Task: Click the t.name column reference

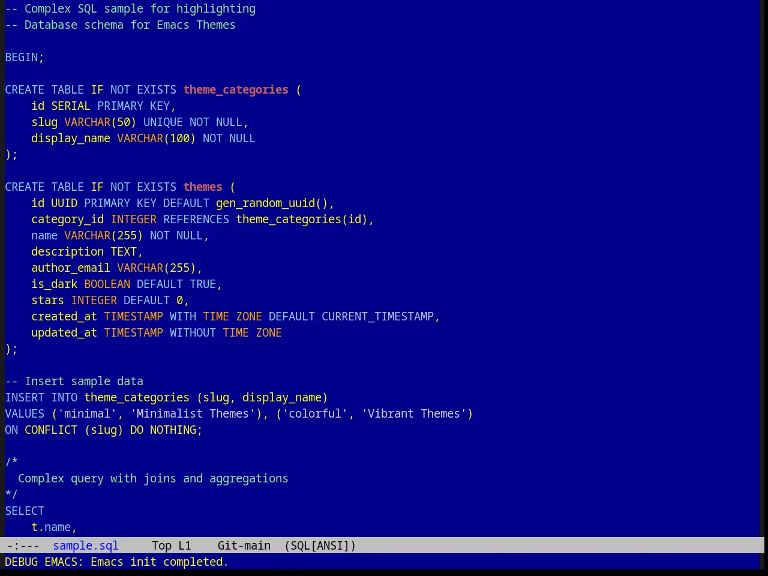Action: point(51,527)
